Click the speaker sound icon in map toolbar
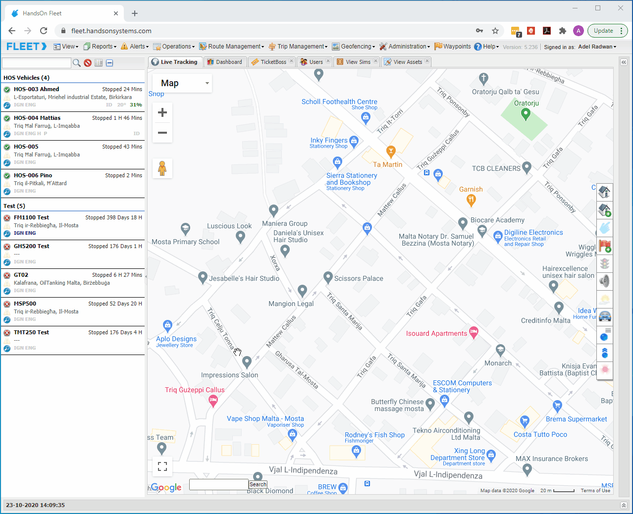Viewport: 633px width, 514px height. [x=605, y=281]
